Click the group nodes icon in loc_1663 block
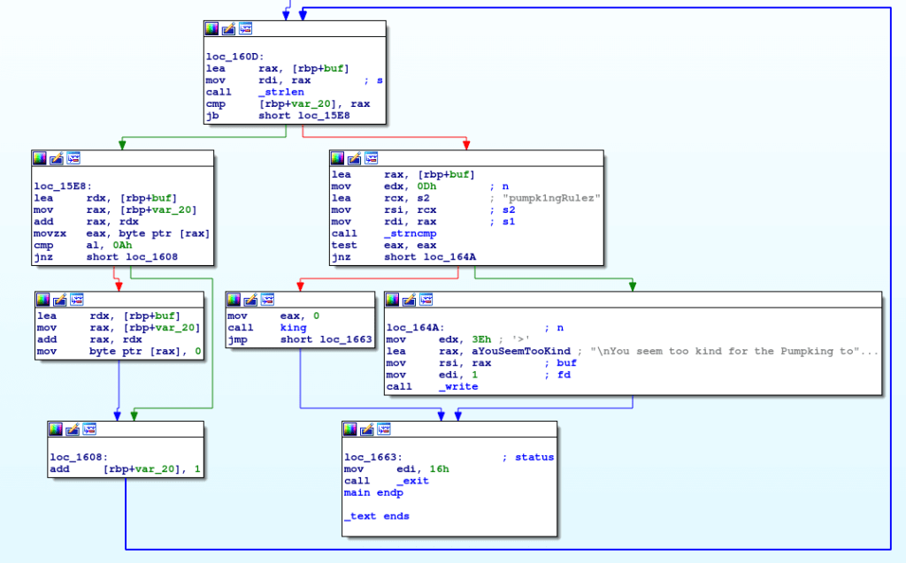 pos(384,429)
